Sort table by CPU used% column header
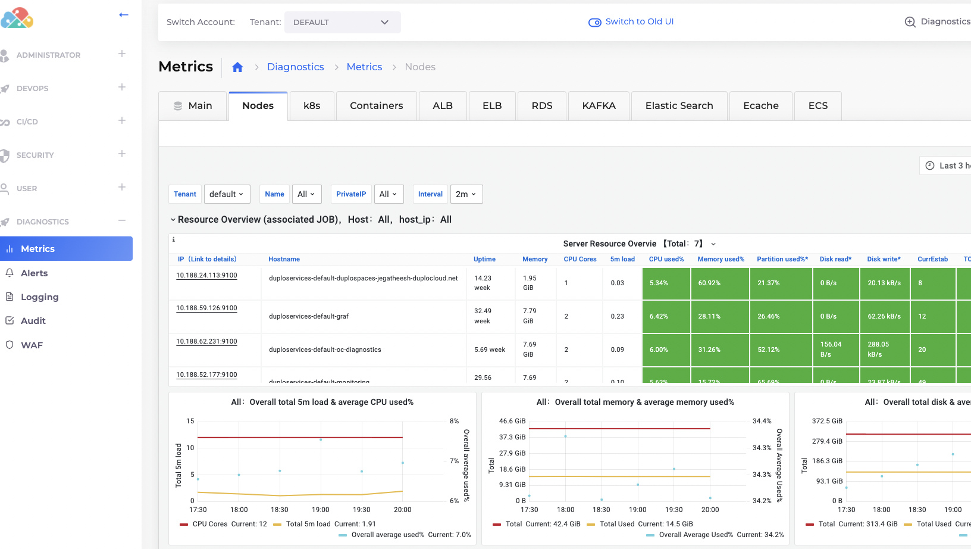Image resolution: width=971 pixels, height=549 pixels. 666,260
